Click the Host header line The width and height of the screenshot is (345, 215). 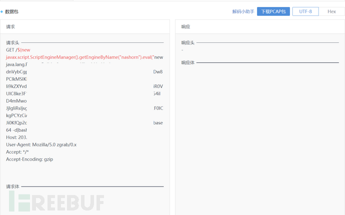16,137
